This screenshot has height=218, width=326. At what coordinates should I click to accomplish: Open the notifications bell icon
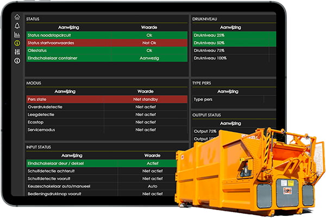coord(17,25)
